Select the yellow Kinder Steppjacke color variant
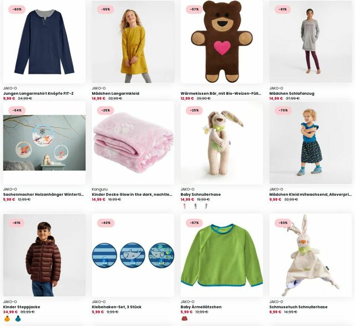Viewport: 355px width, 326px height. (x=7, y=319)
